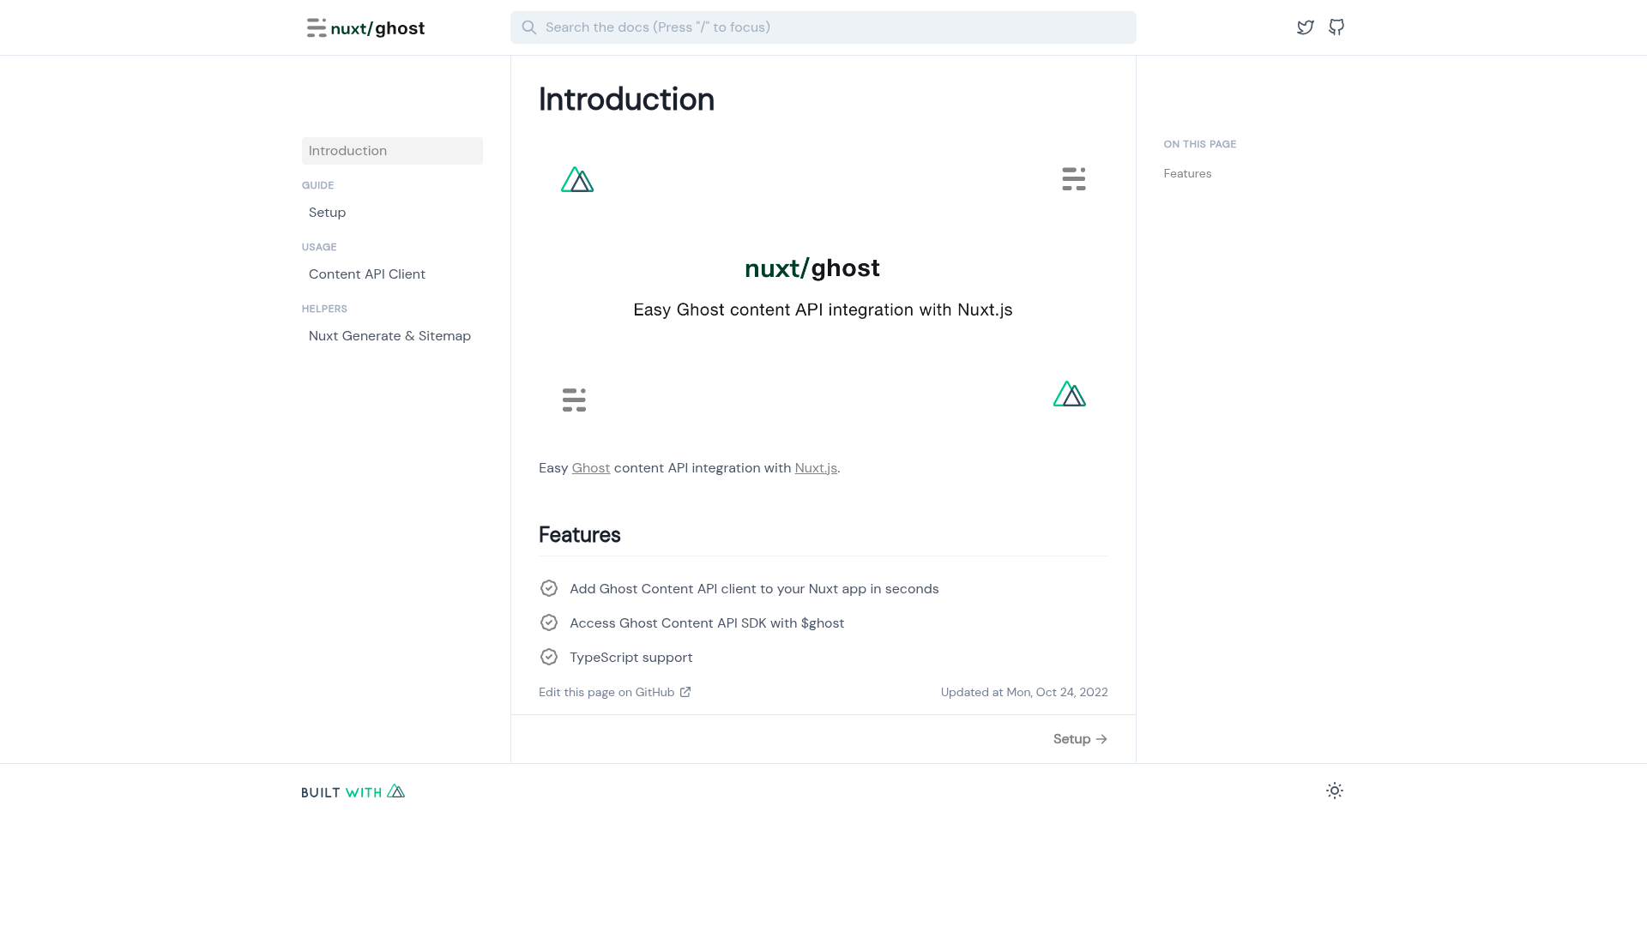Click the nuxt/ghost banner title
Image resolution: width=1647 pixels, height=926 pixels.
(811, 268)
